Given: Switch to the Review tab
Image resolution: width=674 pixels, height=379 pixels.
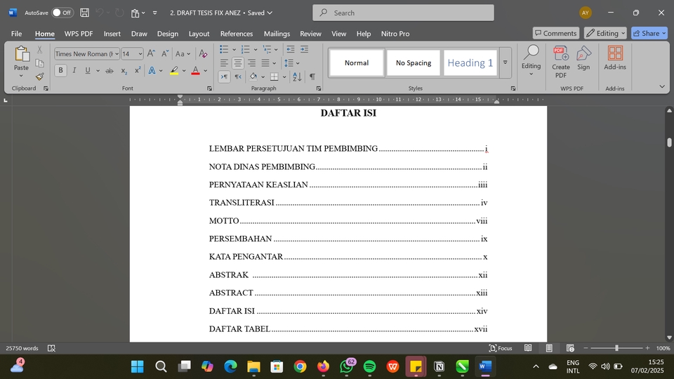Looking at the screenshot, I should (310, 34).
